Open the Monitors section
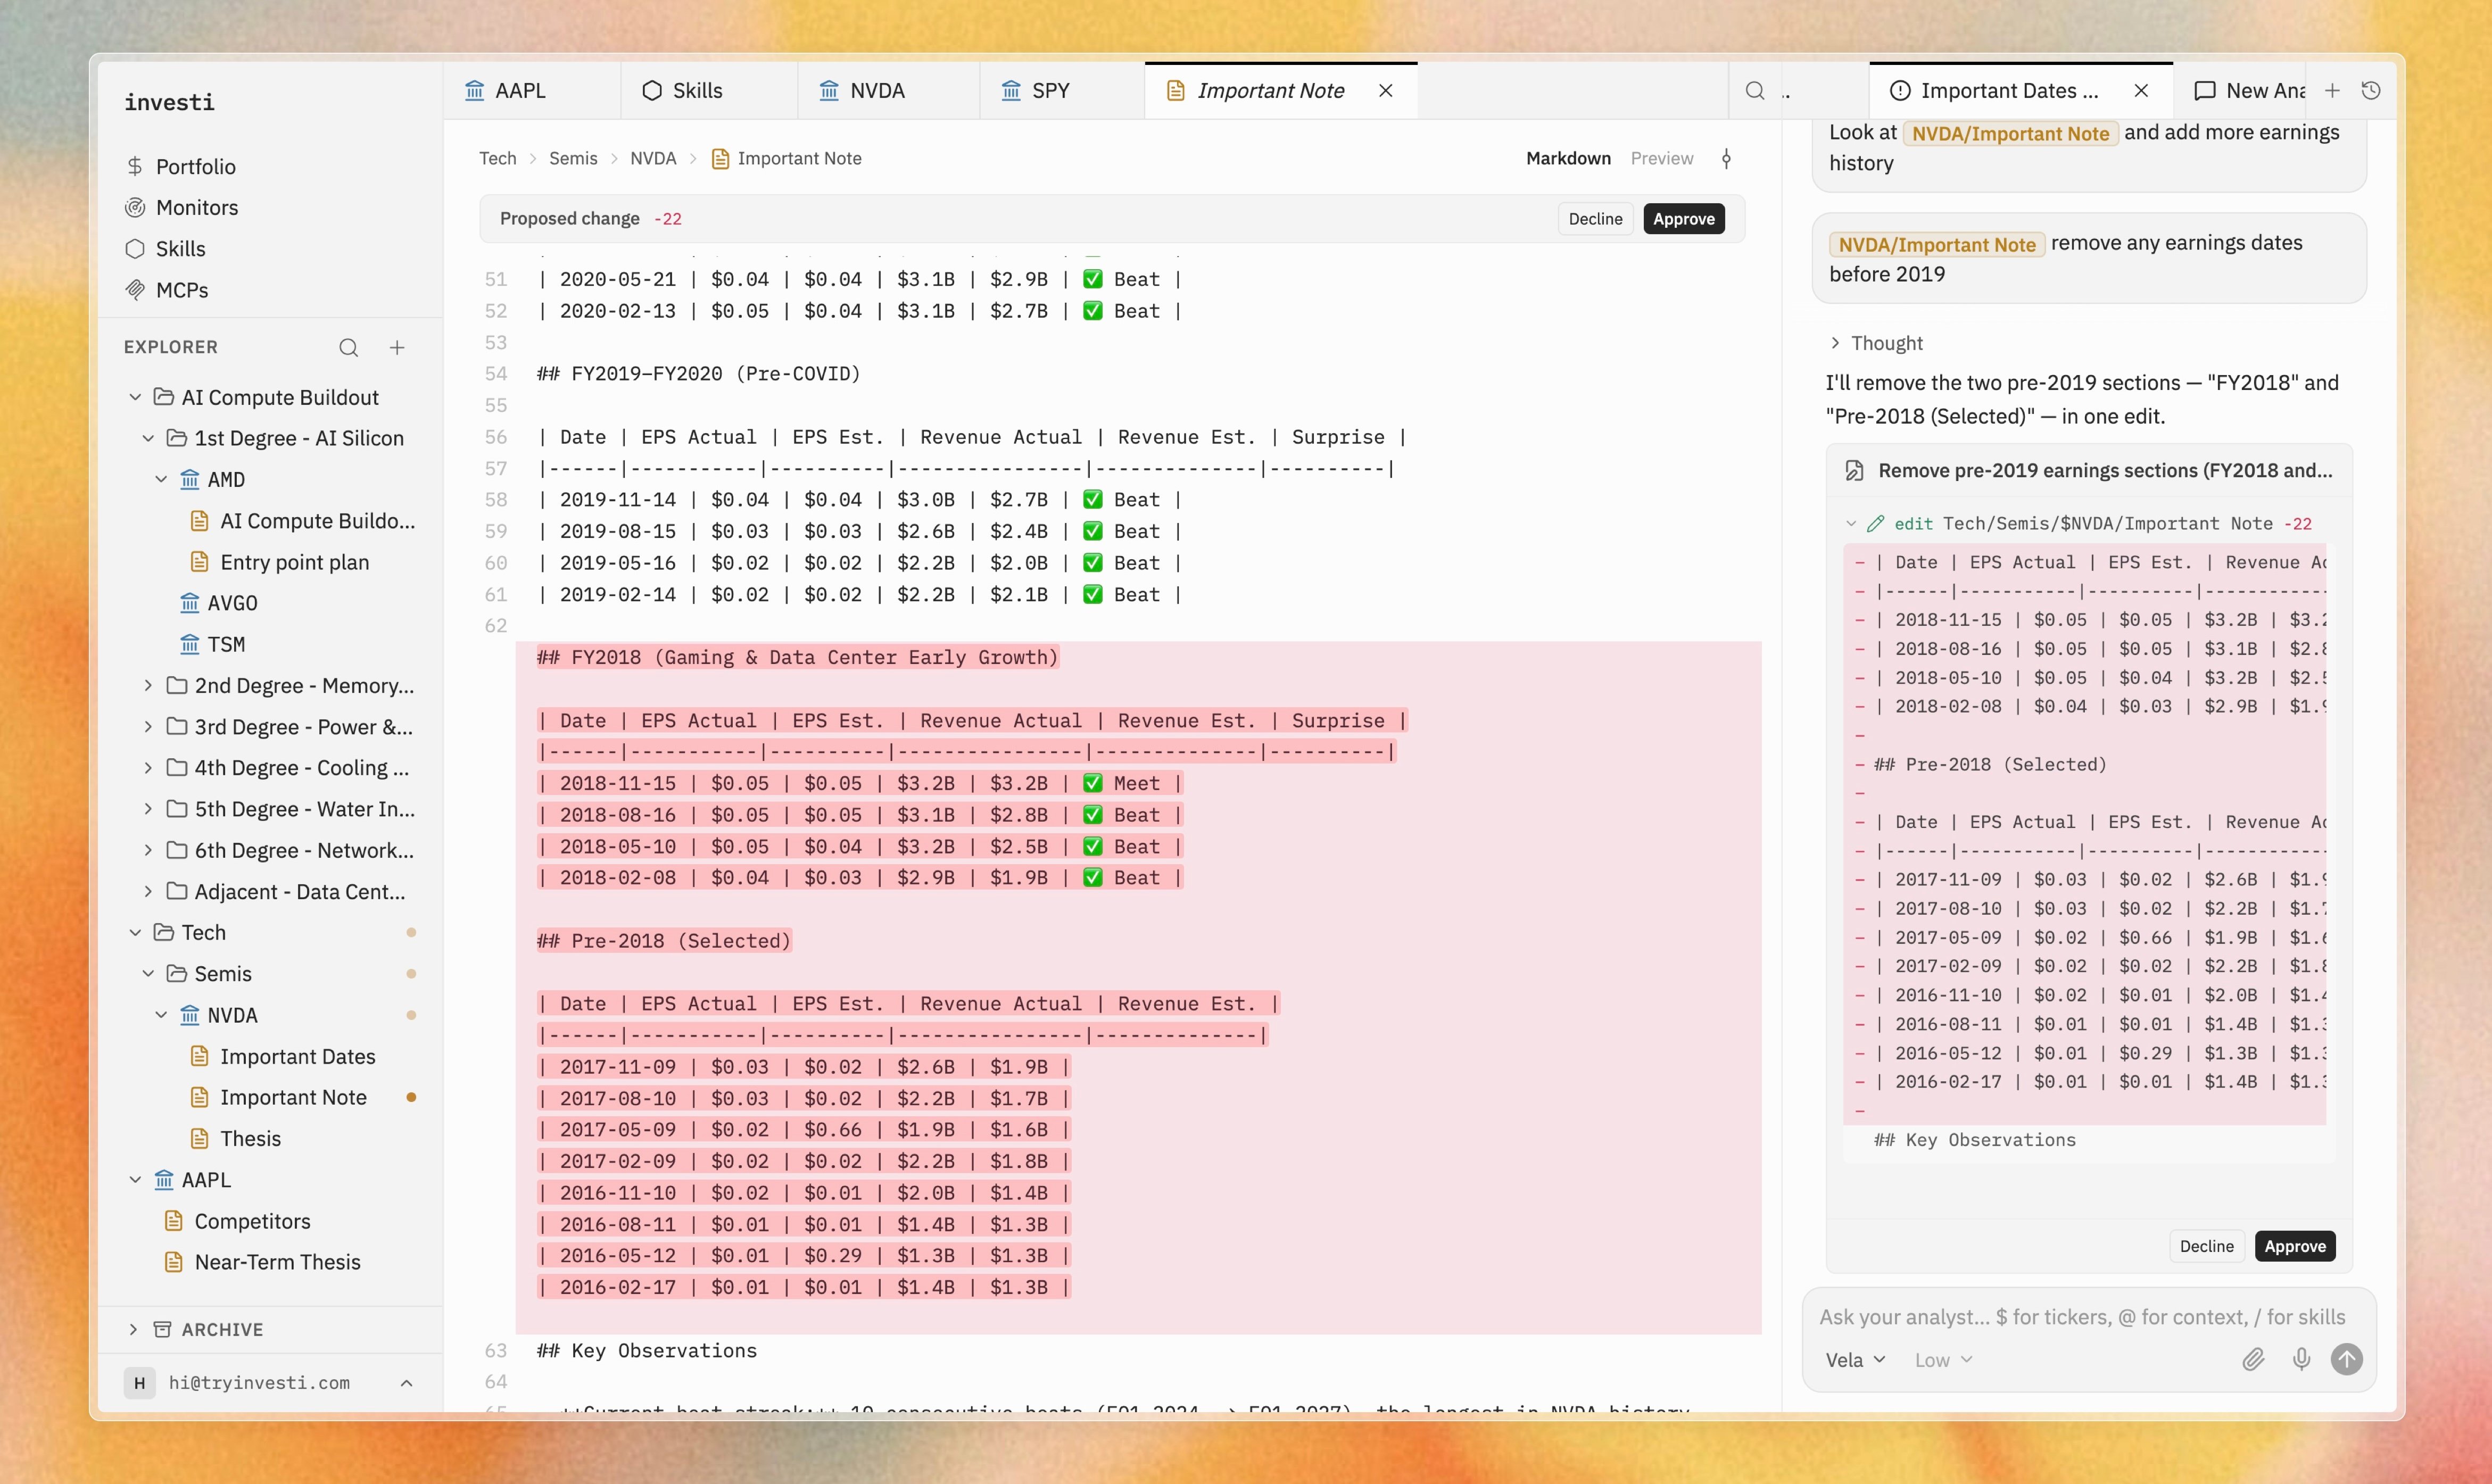Viewport: 2492px width, 1484px height. tap(197, 207)
